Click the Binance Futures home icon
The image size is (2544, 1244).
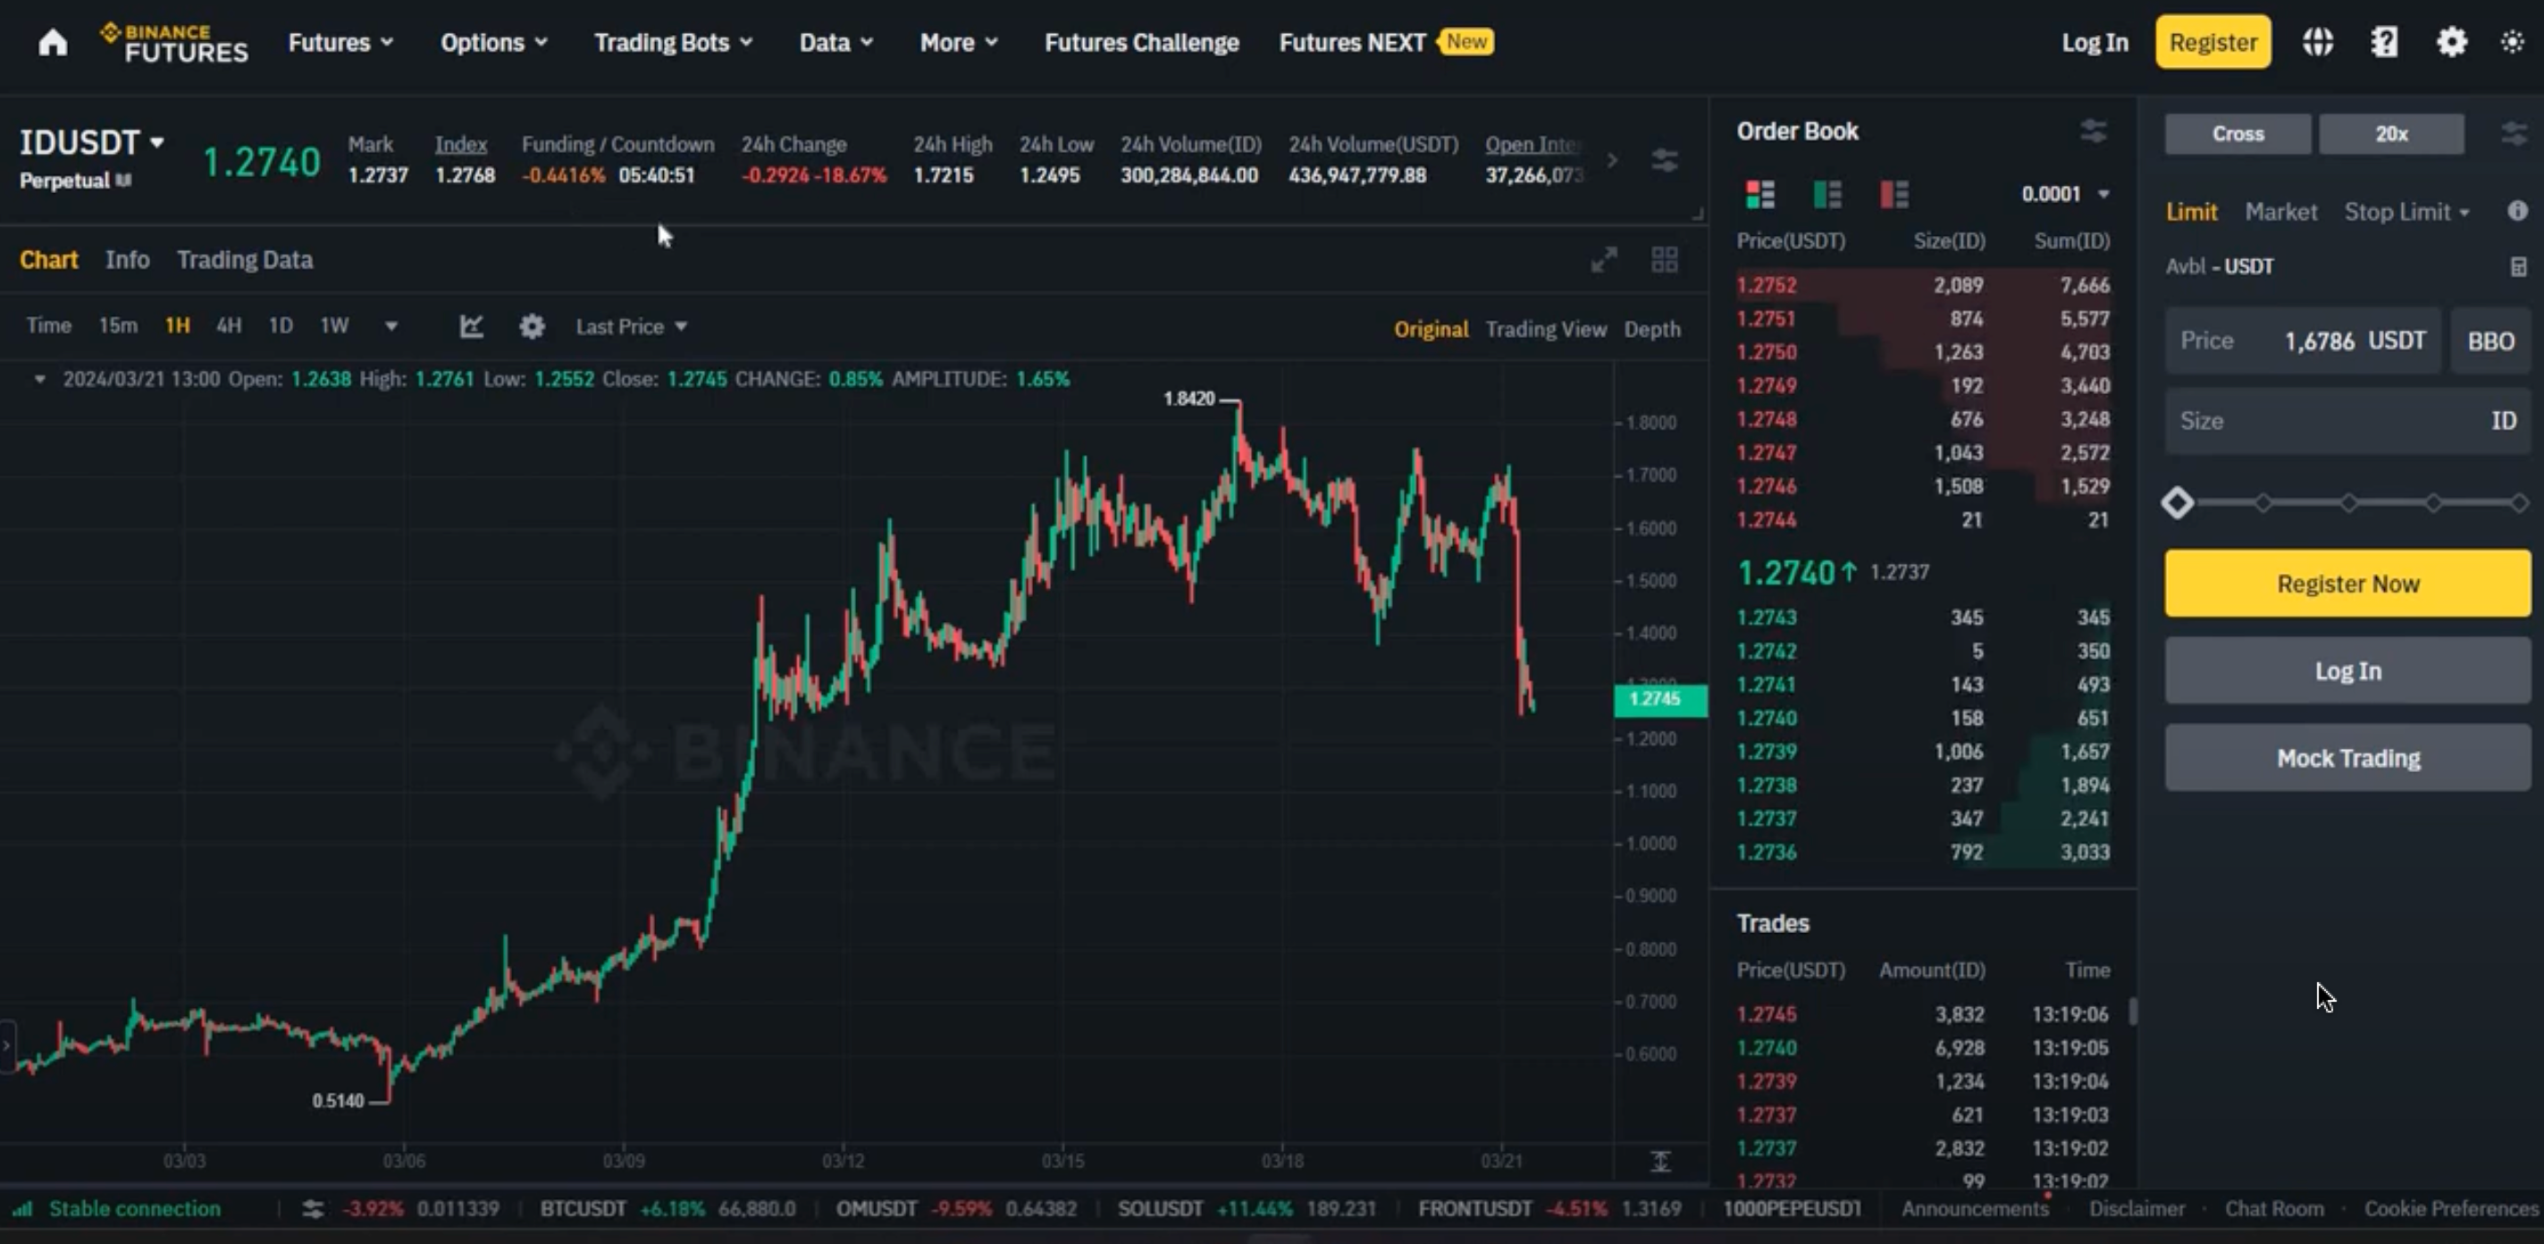[54, 42]
